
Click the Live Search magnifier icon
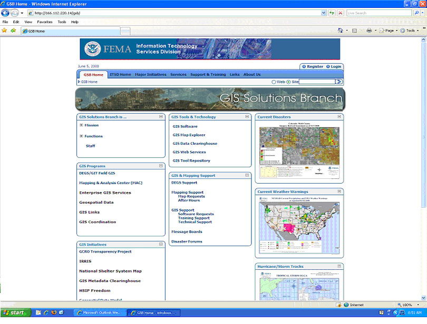[416, 13]
